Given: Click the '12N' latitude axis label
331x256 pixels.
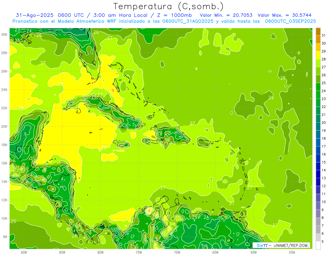Looking at the screenshot, I should click(x=4, y=200).
